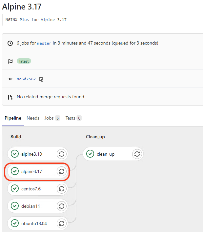Copy the commit SHA to clipboard
This screenshot has height=232, width=203.
[41, 79]
